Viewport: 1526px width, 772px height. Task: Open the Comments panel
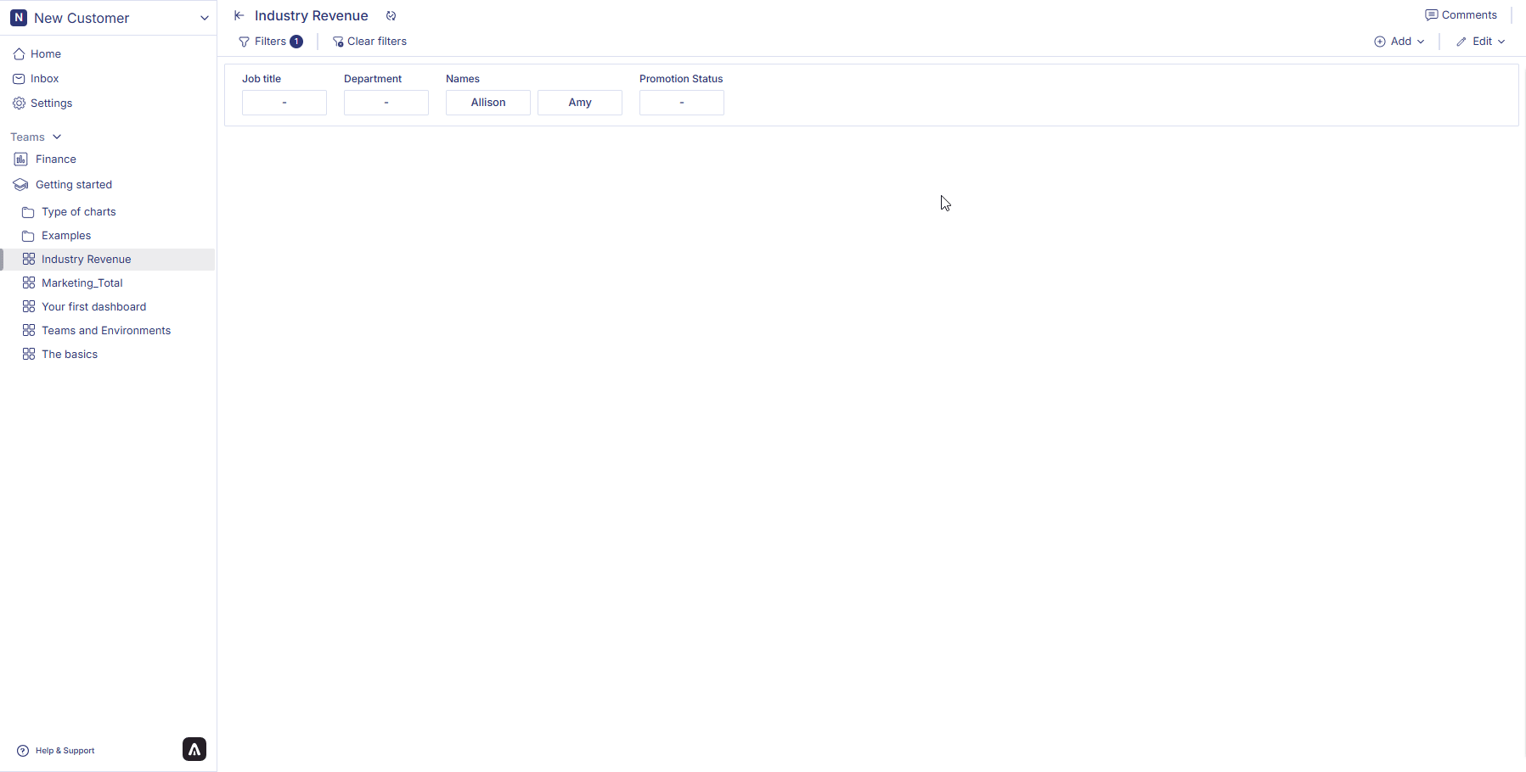tap(1461, 15)
